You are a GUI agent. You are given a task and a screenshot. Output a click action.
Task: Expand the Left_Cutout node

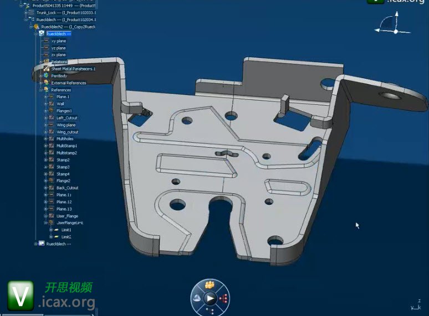click(45, 118)
